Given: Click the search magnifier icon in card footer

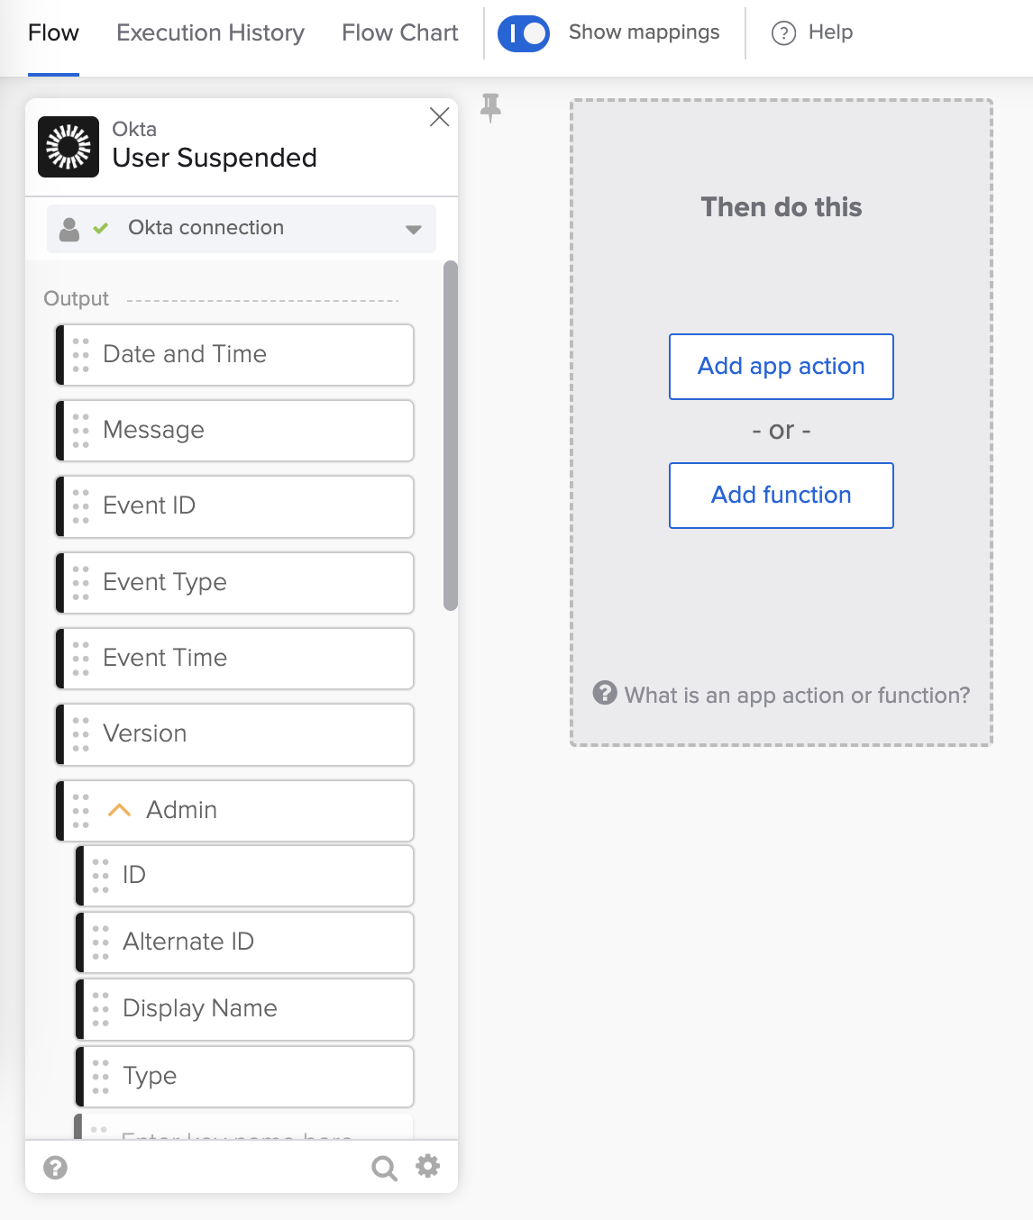Looking at the screenshot, I should tap(384, 1169).
